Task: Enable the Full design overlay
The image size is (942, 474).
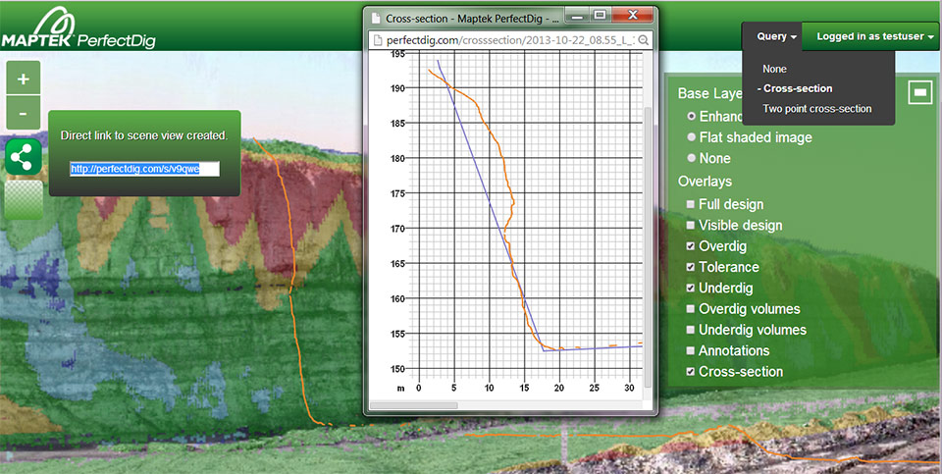Action: 691,204
